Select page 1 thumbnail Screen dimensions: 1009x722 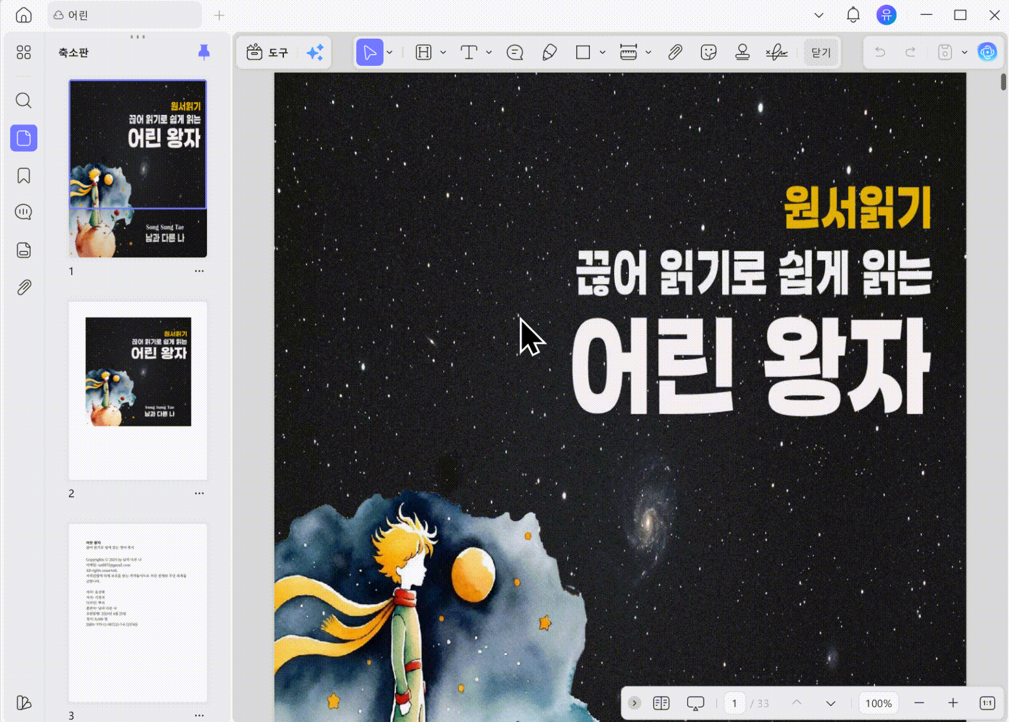pos(138,168)
